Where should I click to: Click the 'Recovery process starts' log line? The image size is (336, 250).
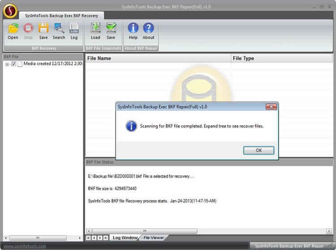coord(152,201)
